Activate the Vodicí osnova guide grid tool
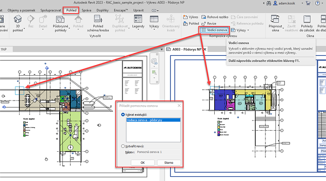This screenshot has height=181, width=326. [214, 30]
